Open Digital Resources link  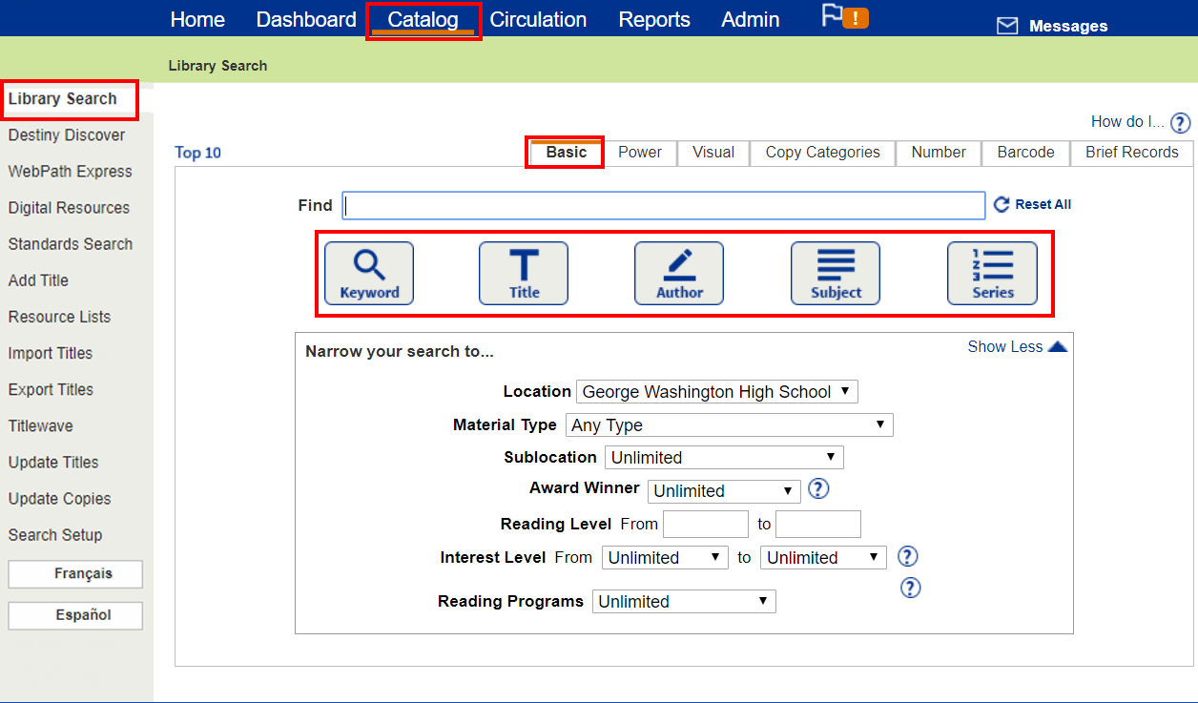tap(69, 208)
